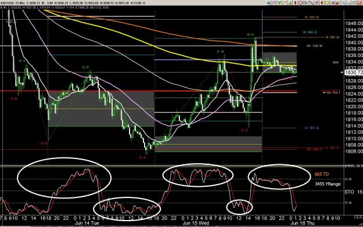Click the Jun 16 Thu date label
Image resolution: width=363 pixels, height=227 pixels.
click(x=303, y=223)
